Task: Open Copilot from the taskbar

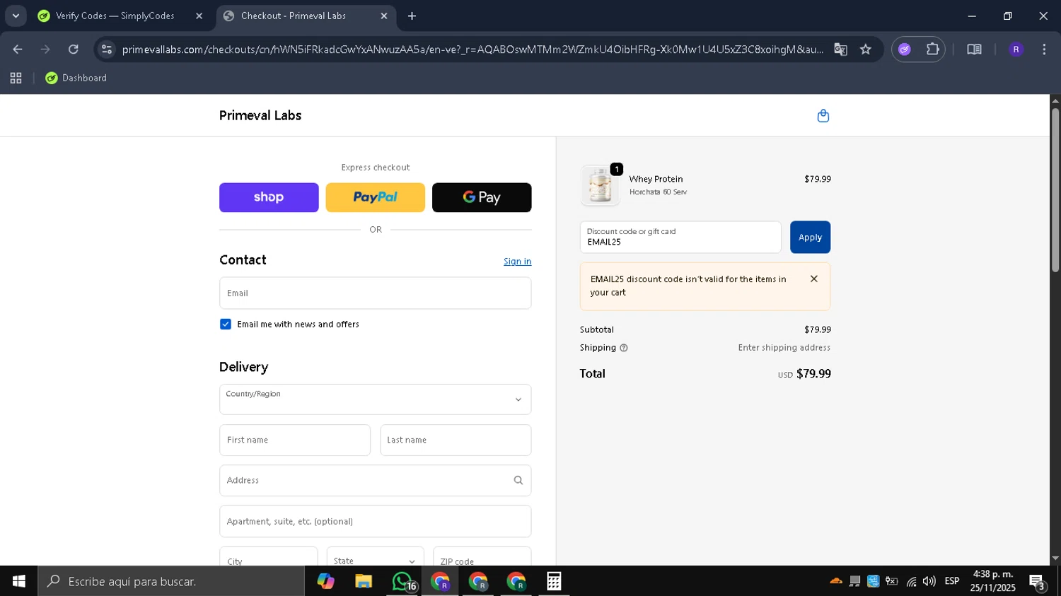Action: (325, 581)
